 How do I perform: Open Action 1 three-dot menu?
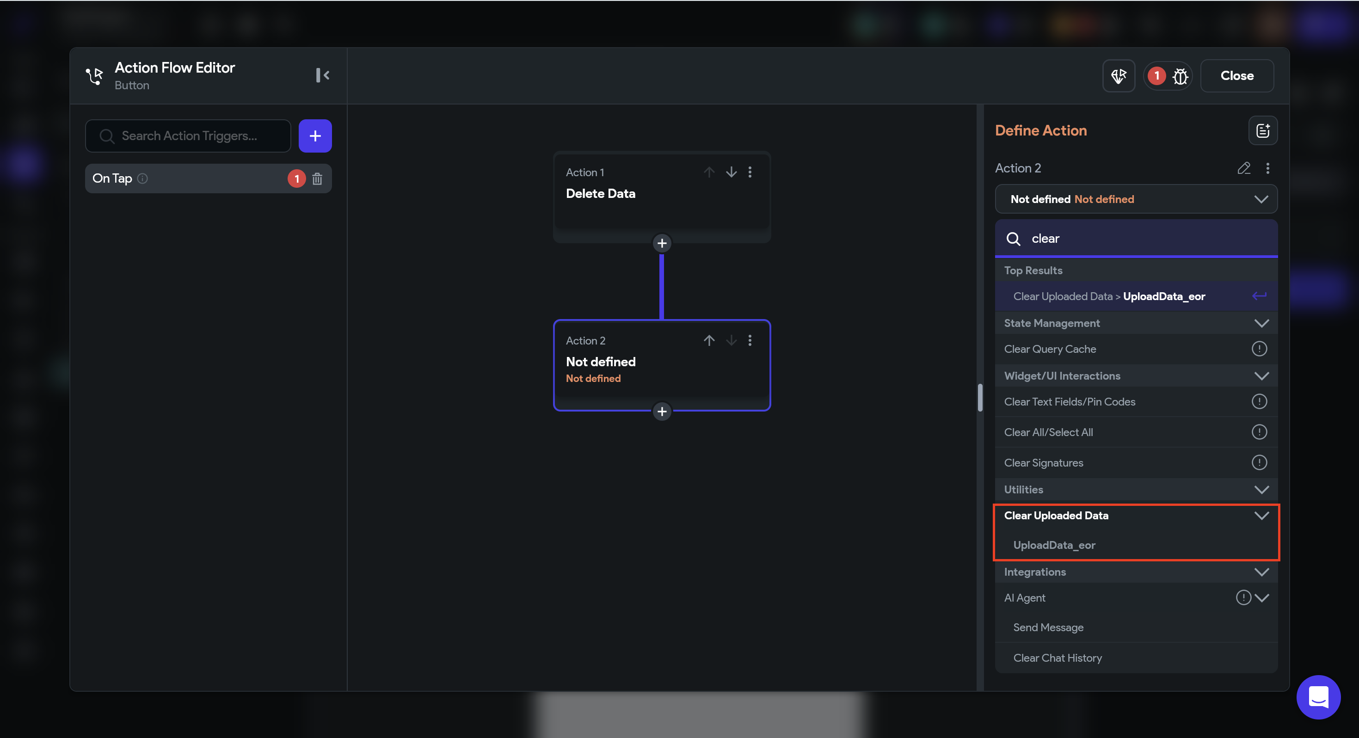tap(750, 172)
